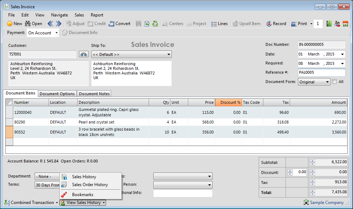Expand the Payment On Account dropdown
The height and width of the screenshot is (209, 353).
click(56, 33)
